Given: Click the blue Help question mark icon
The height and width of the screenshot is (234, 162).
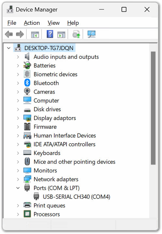Looking at the screenshot, I should [50, 34].
